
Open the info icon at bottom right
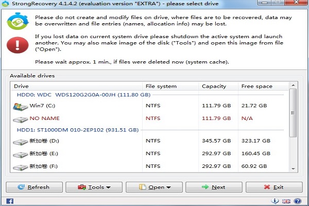click(x=274, y=201)
